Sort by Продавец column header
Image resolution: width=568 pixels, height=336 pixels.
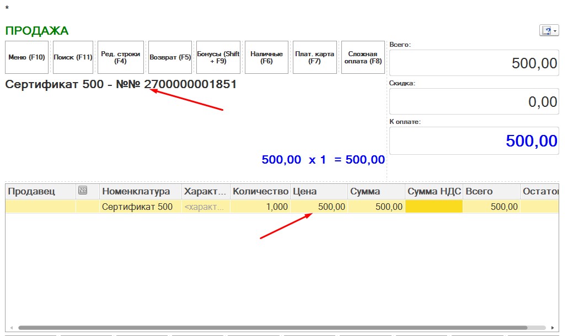[41, 191]
